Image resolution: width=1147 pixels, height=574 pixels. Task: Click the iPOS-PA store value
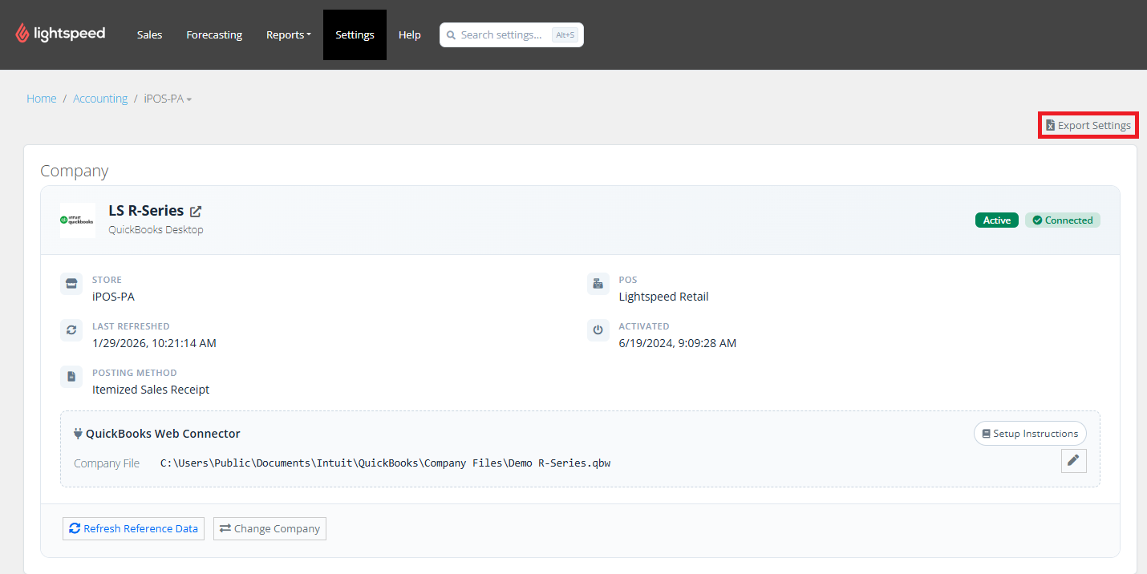[113, 297]
